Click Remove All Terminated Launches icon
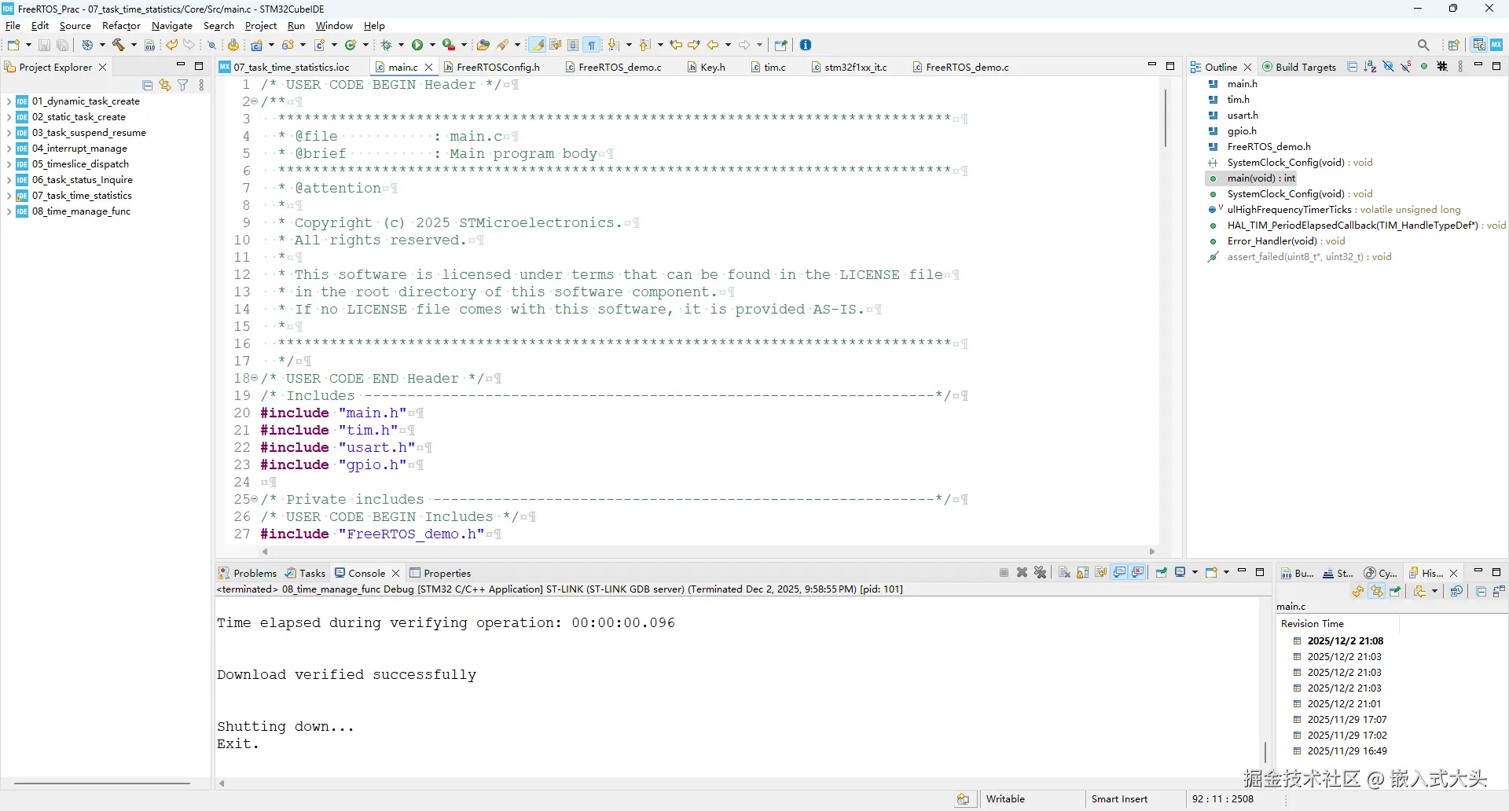Viewport: 1509px width, 811px height. click(x=1041, y=572)
